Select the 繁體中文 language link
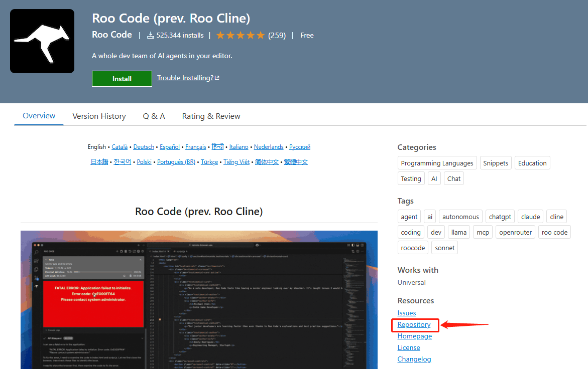 [296, 161]
